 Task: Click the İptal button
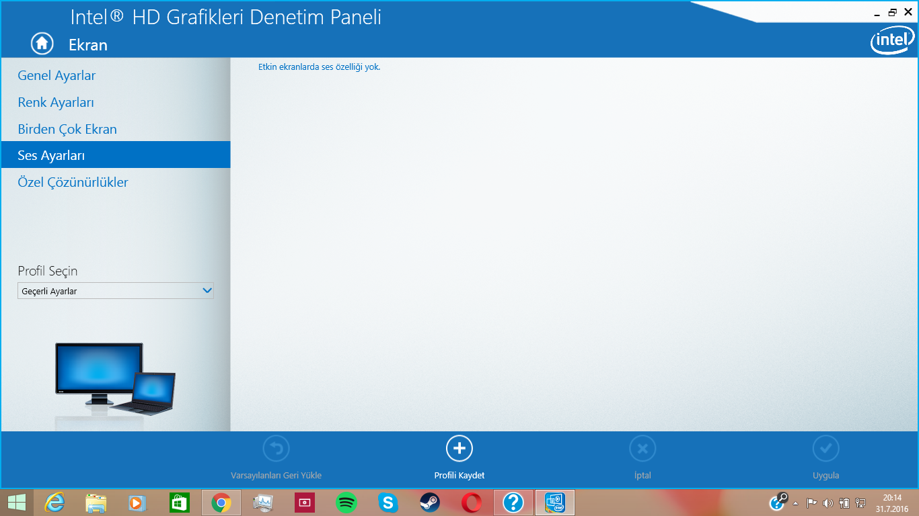(642, 458)
